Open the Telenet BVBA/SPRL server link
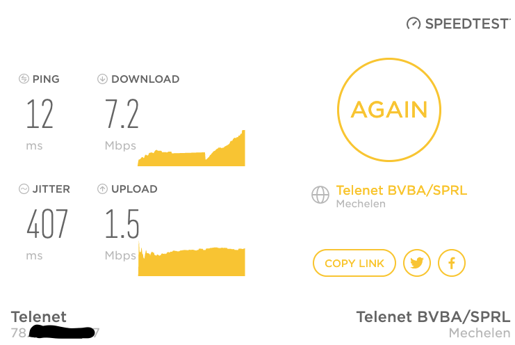This screenshot has width=515, height=345. pyautogui.click(x=401, y=191)
